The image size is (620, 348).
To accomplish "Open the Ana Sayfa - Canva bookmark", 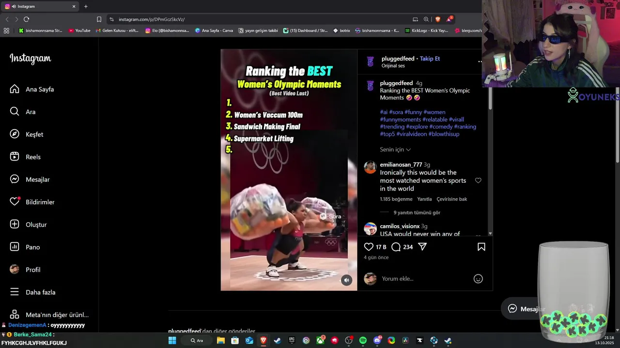I will [214, 30].
